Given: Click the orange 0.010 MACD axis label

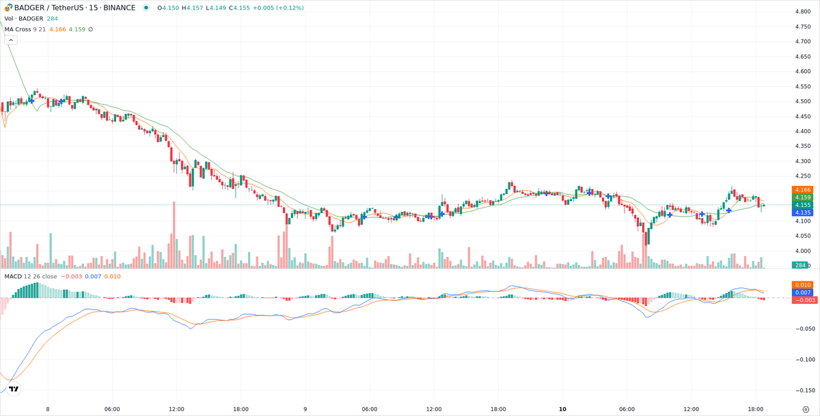Looking at the screenshot, I should [x=802, y=285].
